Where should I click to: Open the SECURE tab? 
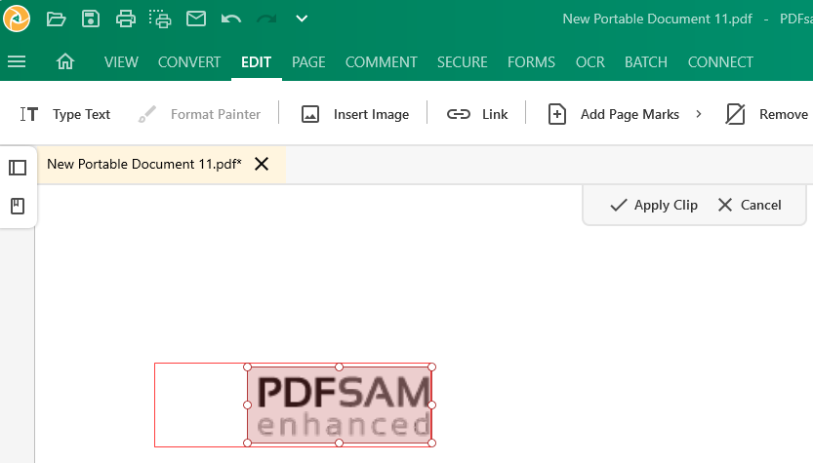pos(462,62)
